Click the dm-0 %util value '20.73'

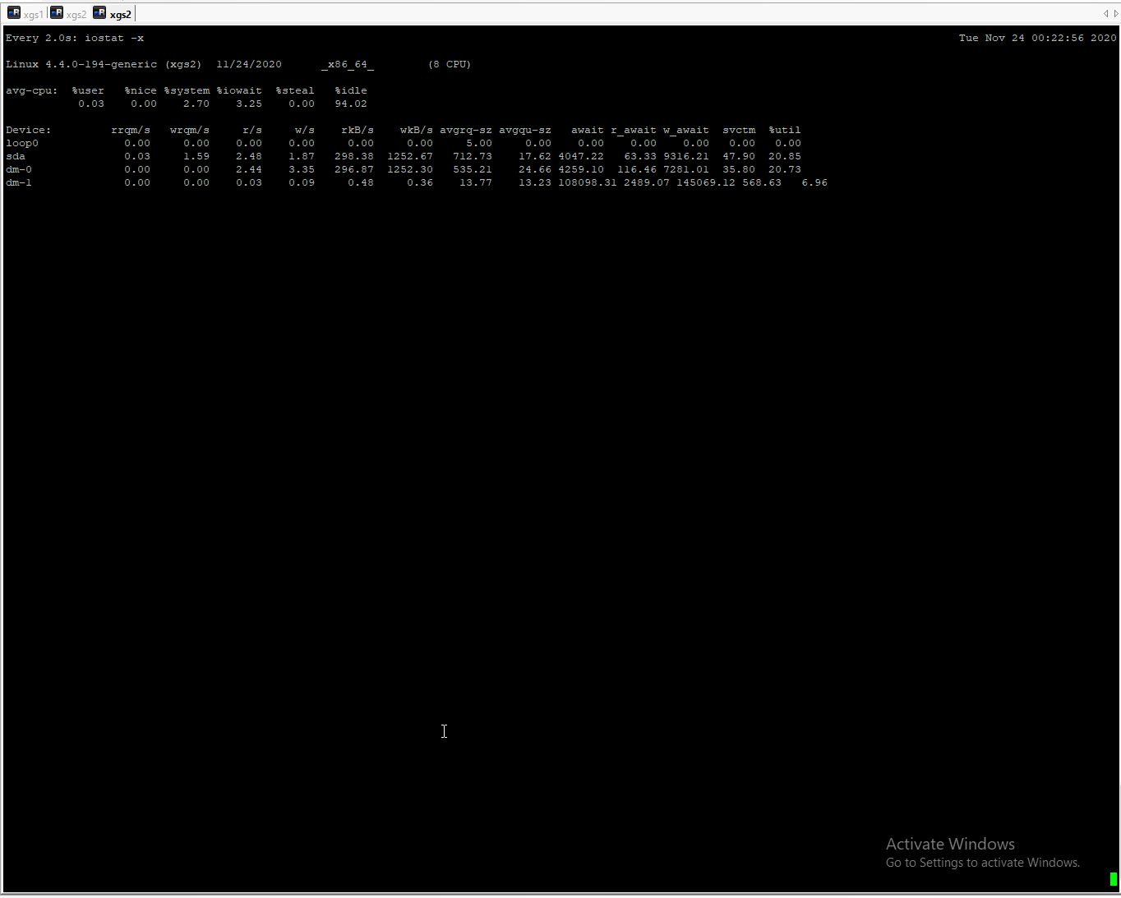tap(785, 169)
